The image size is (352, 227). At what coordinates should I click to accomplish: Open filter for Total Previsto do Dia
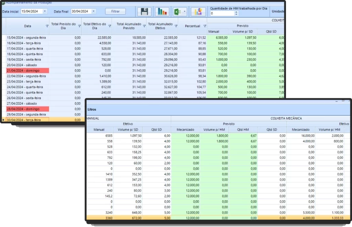pyautogui.click(x=79, y=26)
